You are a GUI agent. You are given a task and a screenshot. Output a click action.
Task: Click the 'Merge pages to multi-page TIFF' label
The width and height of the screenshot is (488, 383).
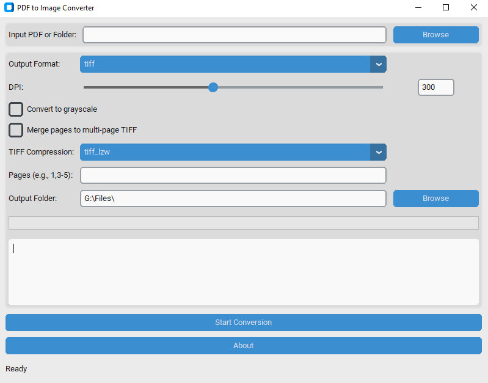82,130
